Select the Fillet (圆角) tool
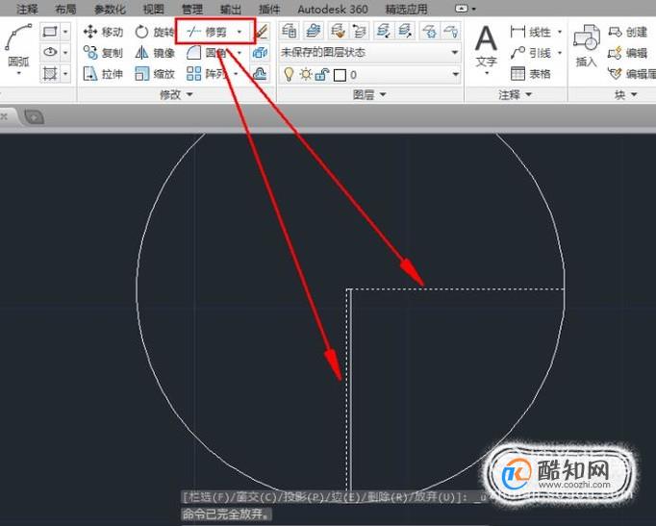Viewport: 656px width, 526px height. coord(206,53)
